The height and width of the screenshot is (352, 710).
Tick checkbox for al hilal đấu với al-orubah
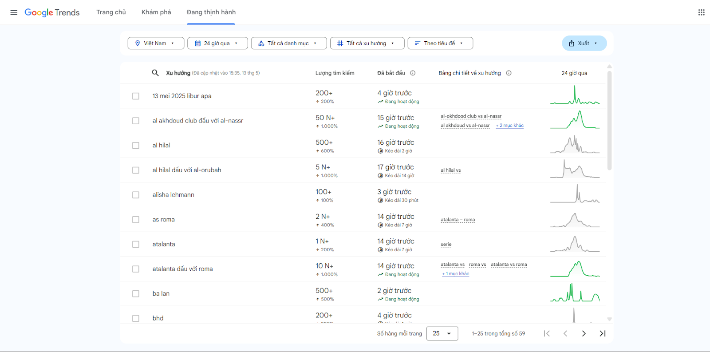136,170
